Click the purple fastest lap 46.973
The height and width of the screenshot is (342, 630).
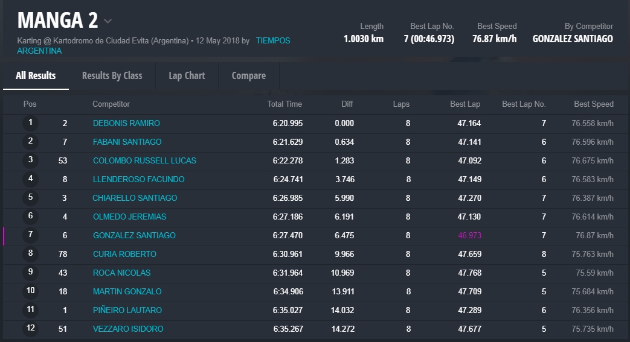(x=469, y=235)
